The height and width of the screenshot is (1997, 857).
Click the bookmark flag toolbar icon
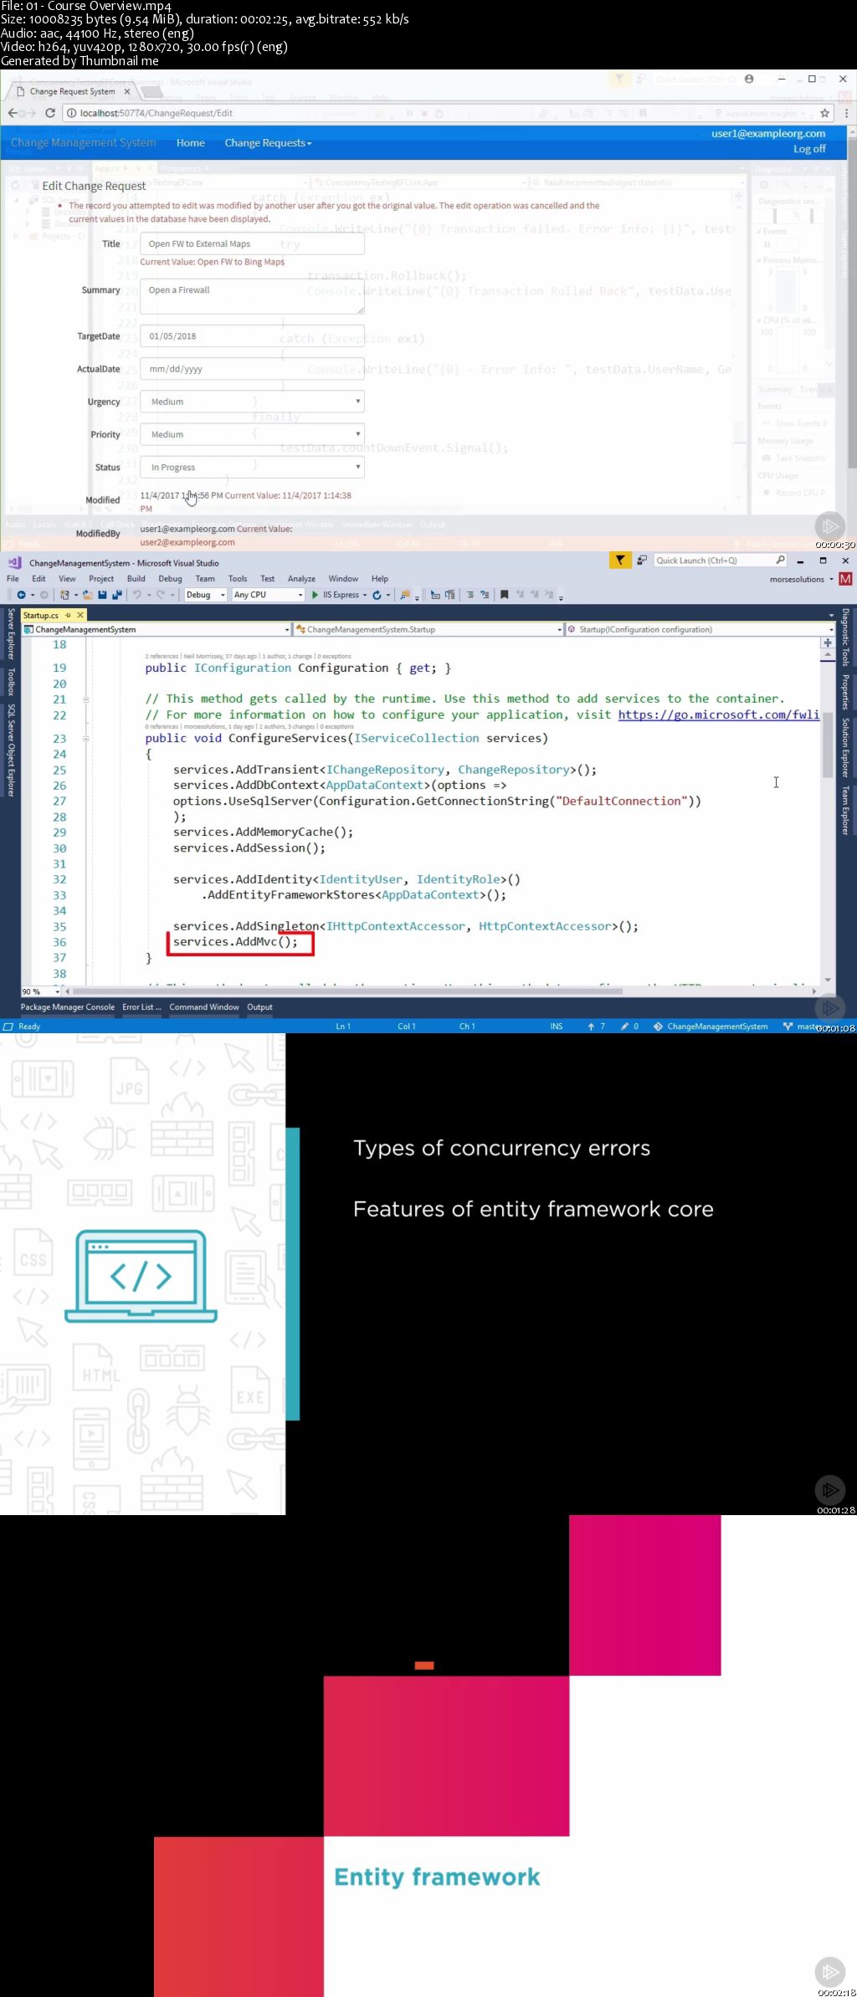[x=504, y=595]
